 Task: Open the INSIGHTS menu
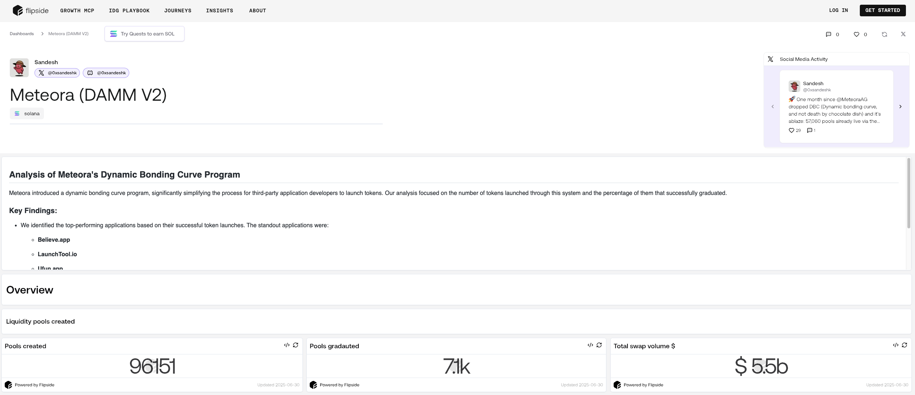(x=220, y=11)
